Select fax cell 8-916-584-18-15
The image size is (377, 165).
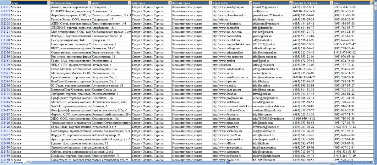(x=353, y=7)
